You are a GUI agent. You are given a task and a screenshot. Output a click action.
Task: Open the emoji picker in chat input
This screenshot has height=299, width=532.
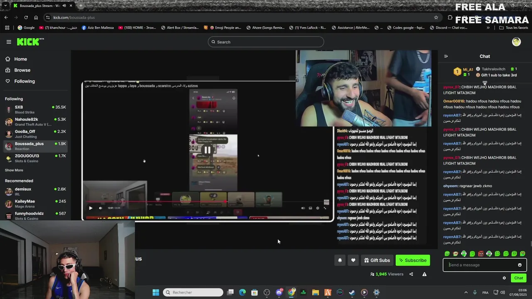(520, 265)
